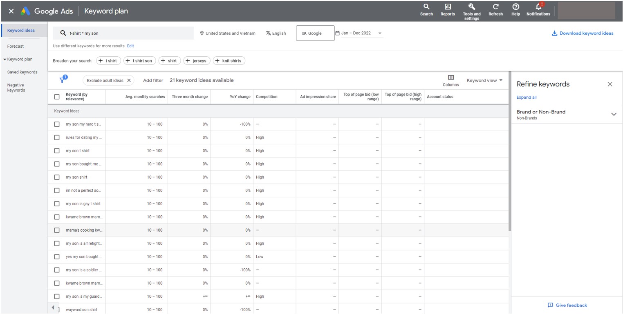Sort by Avg. monthly searches column
Image resolution: width=623 pixels, height=314 pixels.
coord(145,97)
